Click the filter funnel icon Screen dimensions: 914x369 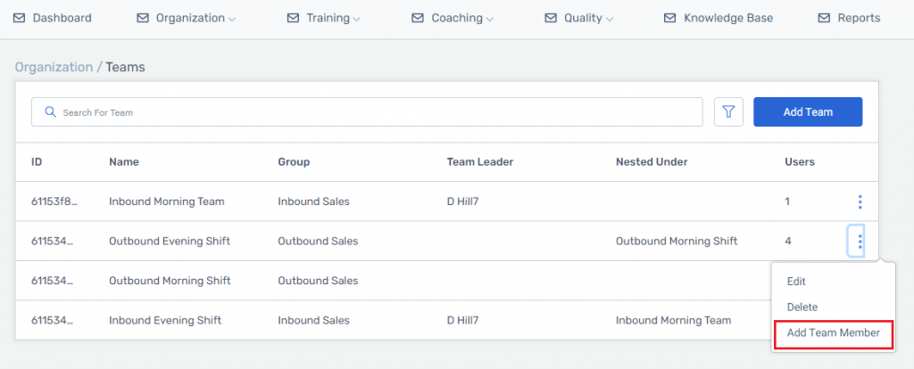728,111
